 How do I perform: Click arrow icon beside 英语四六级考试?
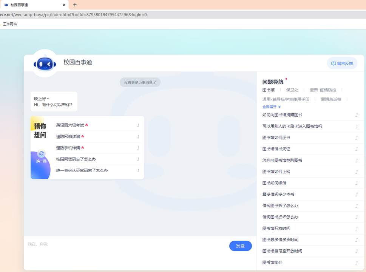pyautogui.click(x=138, y=125)
